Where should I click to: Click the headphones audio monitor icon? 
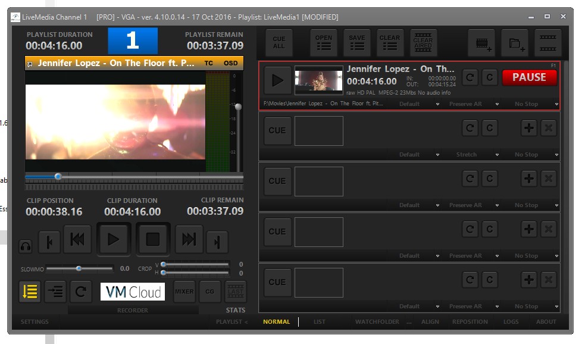click(x=26, y=246)
